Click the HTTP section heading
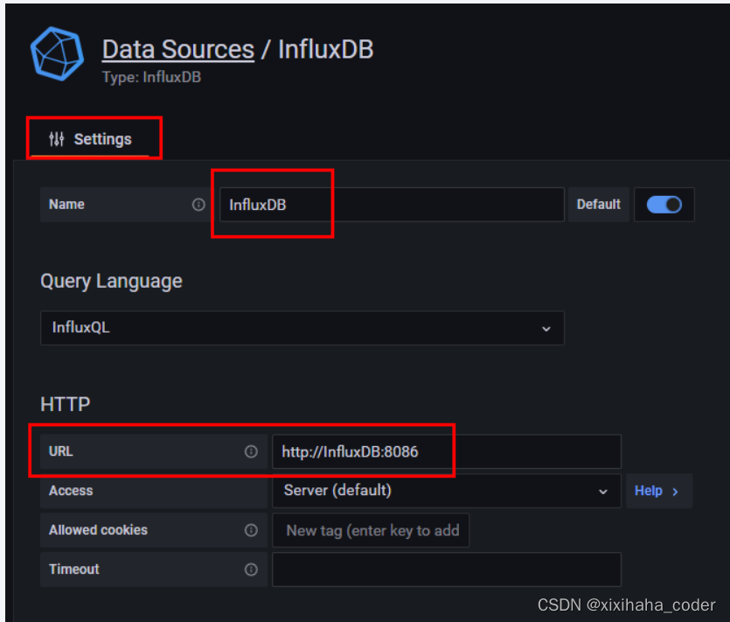This screenshot has height=622, width=730. (x=66, y=404)
